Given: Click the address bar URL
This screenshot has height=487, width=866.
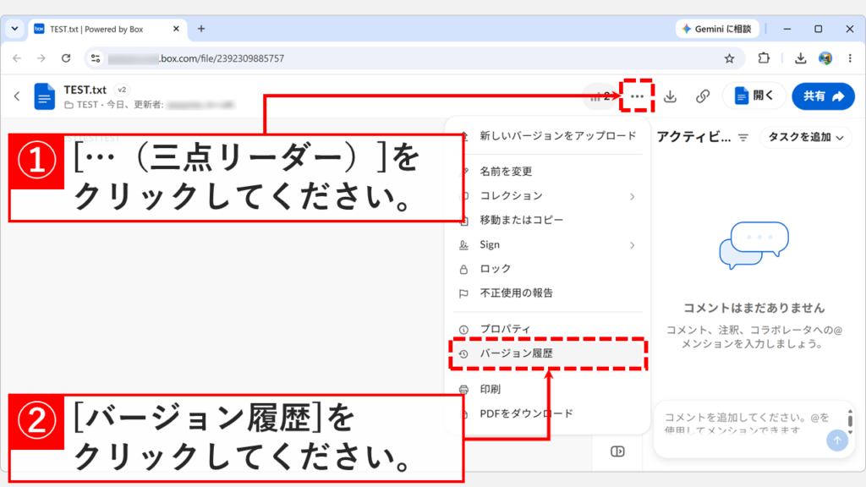Looking at the screenshot, I should tap(221, 58).
